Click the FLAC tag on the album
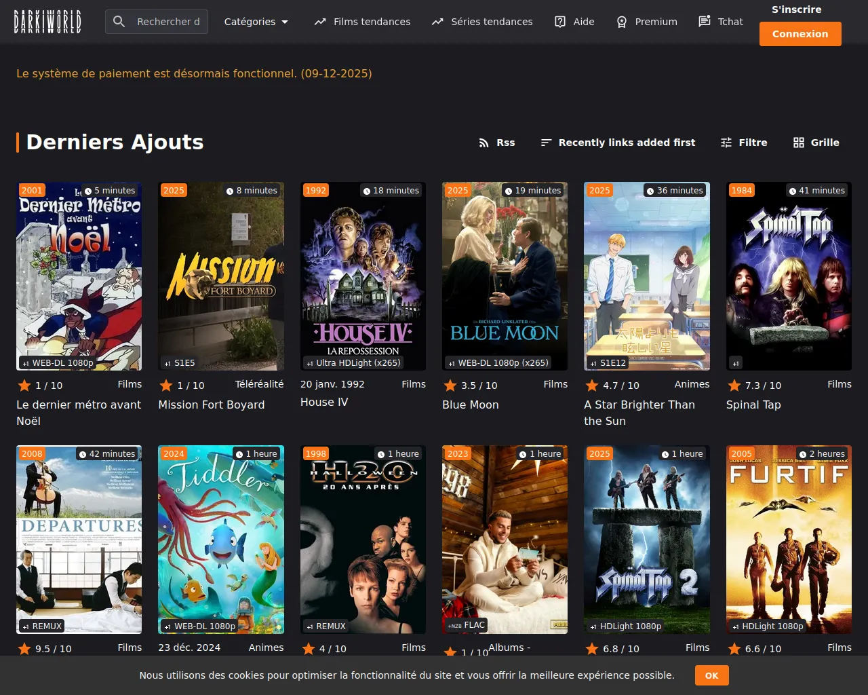The width and height of the screenshot is (868, 695). coord(467,625)
